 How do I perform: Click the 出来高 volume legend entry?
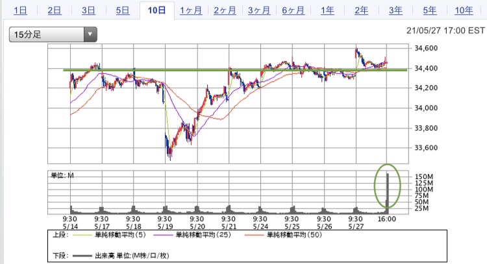click(132, 256)
